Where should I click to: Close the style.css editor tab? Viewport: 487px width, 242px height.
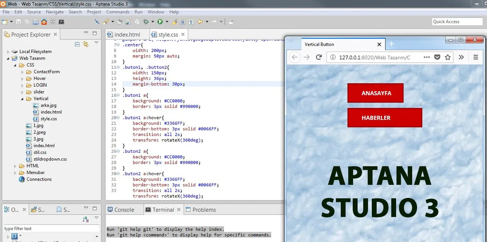[183, 34]
